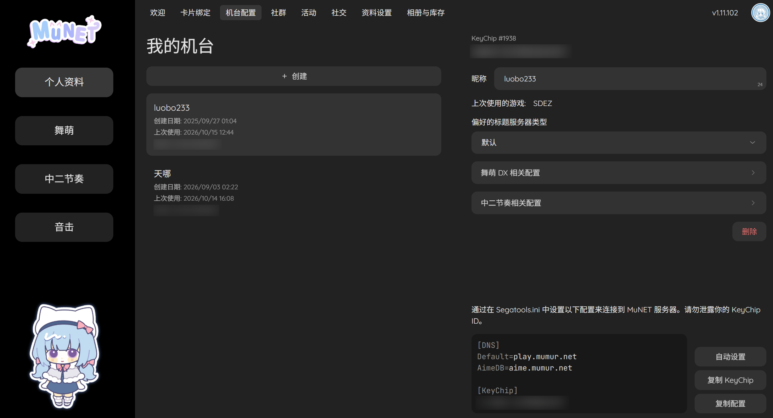Open the 社交 tab
The width and height of the screenshot is (773, 418).
pos(339,13)
